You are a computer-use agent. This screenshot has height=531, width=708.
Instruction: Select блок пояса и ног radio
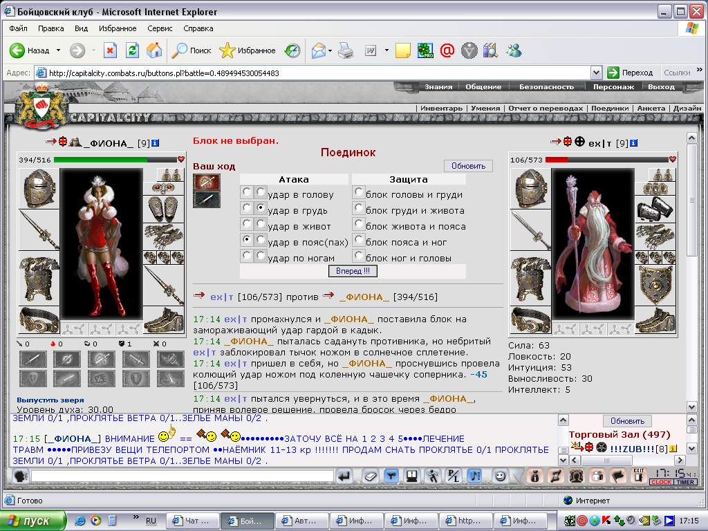coord(359,239)
